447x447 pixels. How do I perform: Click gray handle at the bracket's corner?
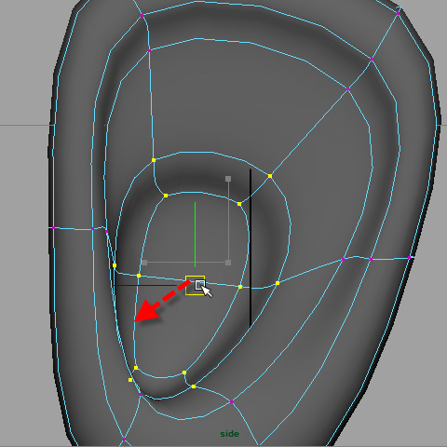pos(228,263)
